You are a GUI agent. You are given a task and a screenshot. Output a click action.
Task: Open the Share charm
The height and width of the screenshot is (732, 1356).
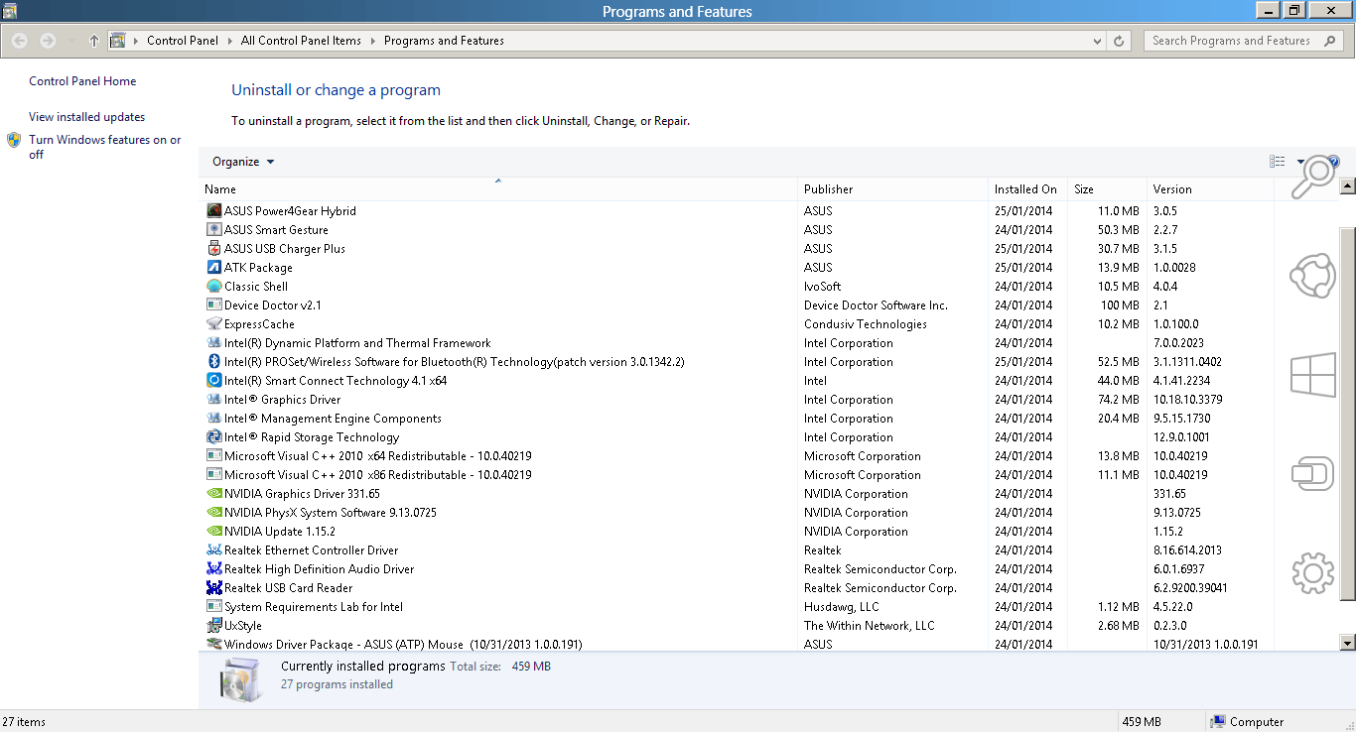tap(1312, 275)
